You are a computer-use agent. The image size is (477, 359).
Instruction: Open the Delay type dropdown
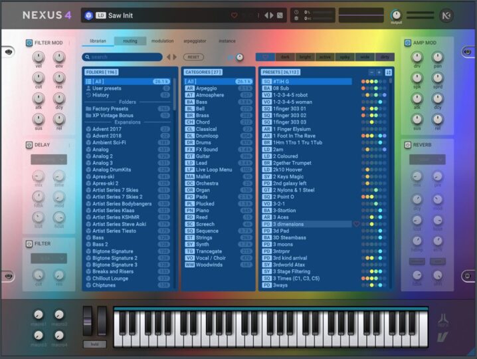(x=48, y=160)
